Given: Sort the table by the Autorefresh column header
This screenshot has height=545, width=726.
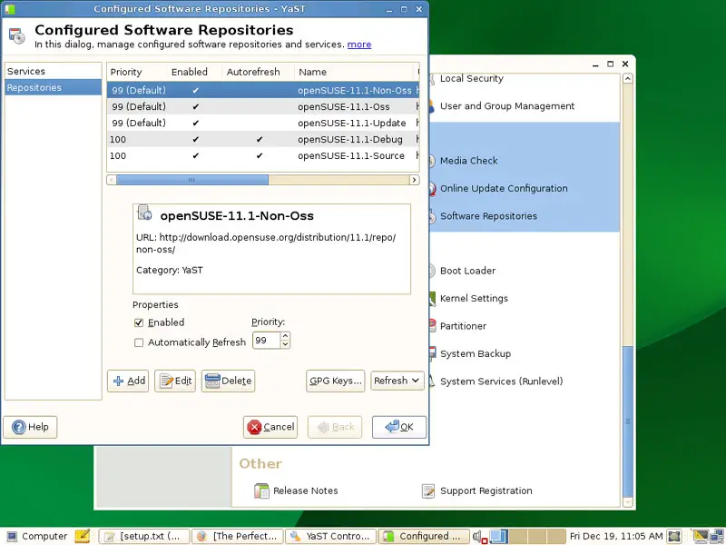Looking at the screenshot, I should click(x=259, y=72).
